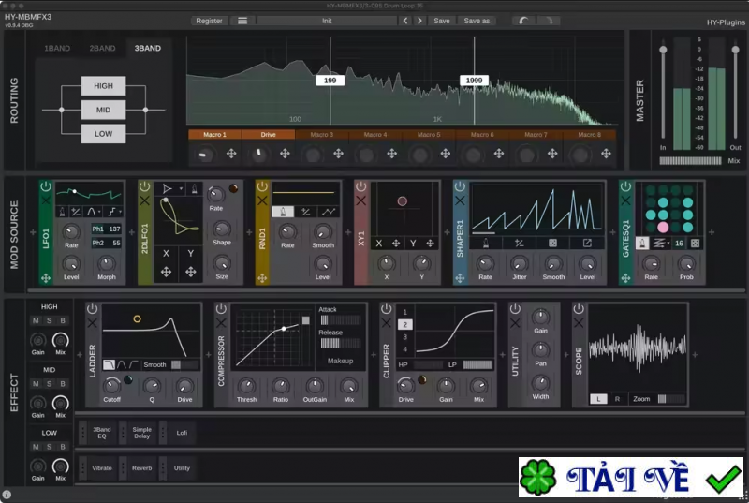Click the X modulation drag icon in XY1
This screenshot has width=749, height=503.
[396, 243]
